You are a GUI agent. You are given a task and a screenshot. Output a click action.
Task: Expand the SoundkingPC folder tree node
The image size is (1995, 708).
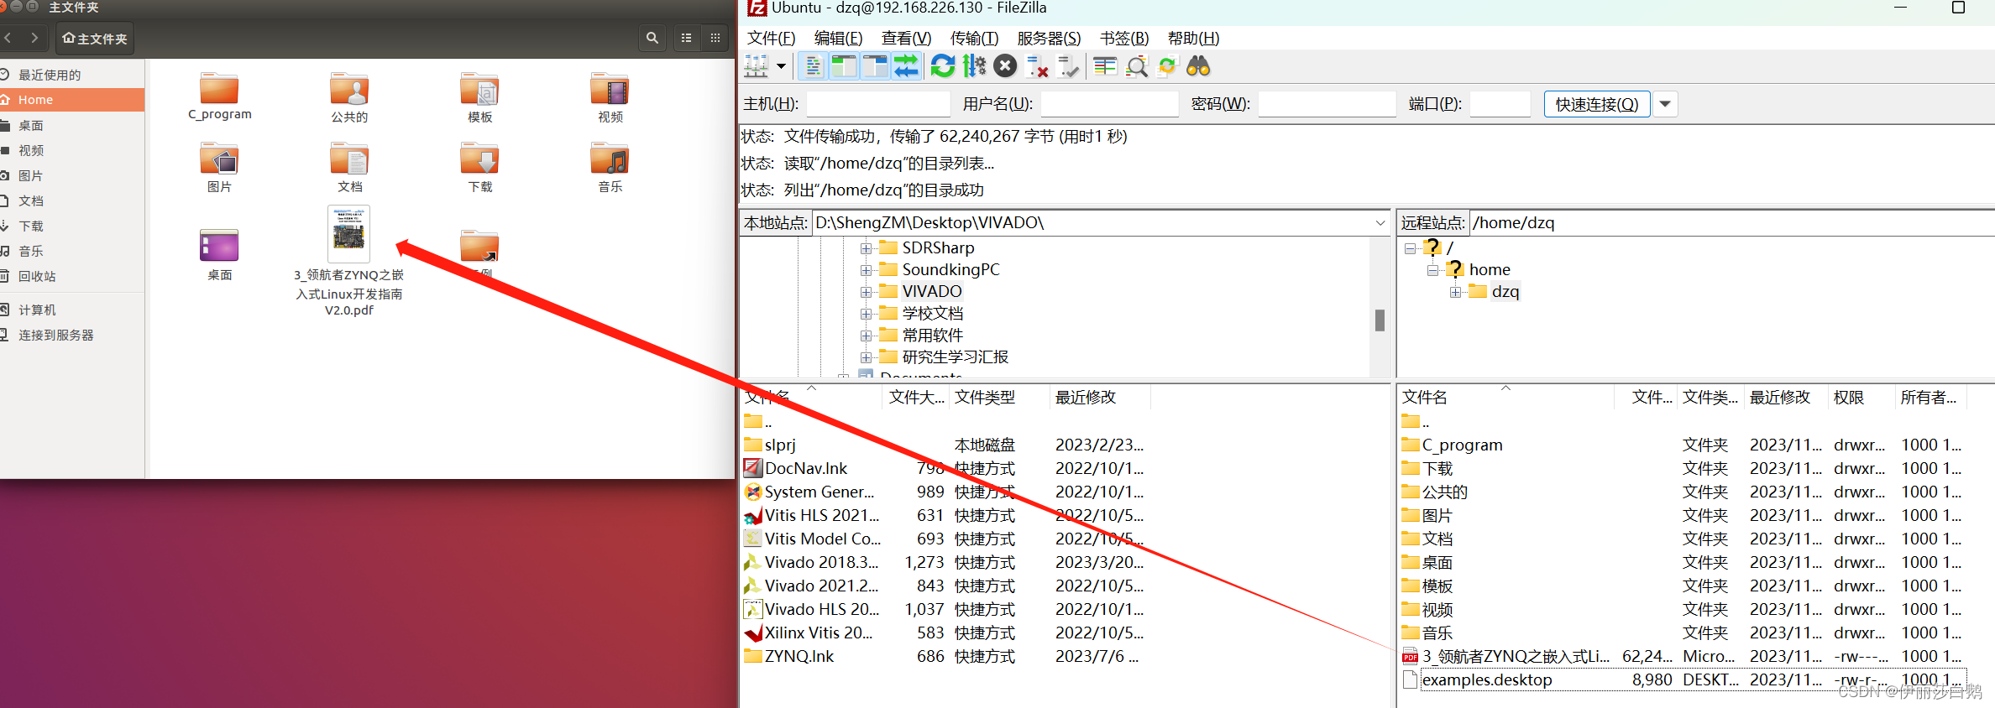coord(866,270)
